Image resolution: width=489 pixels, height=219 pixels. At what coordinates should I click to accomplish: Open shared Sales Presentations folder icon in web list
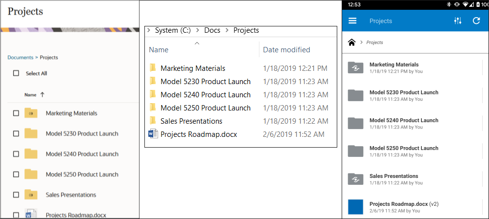(x=31, y=195)
